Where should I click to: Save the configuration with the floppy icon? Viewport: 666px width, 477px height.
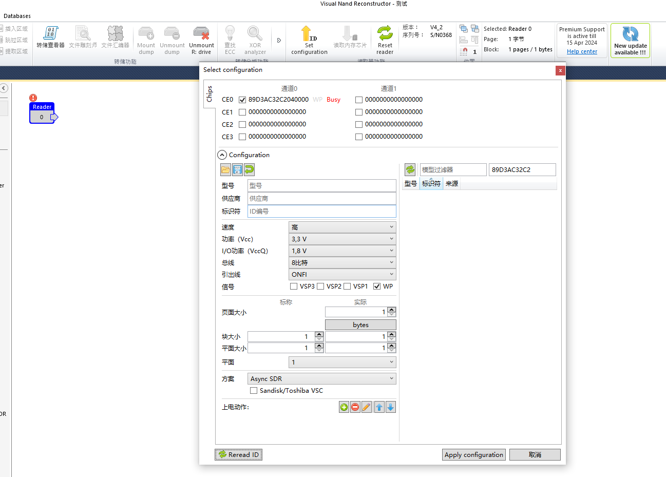click(237, 169)
